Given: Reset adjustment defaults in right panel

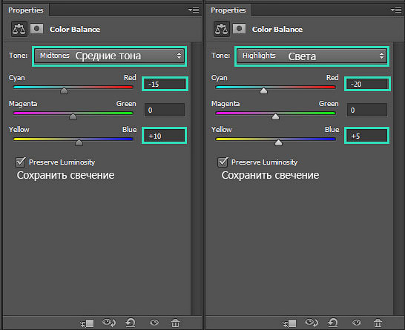Looking at the screenshot, I should tap(333, 323).
